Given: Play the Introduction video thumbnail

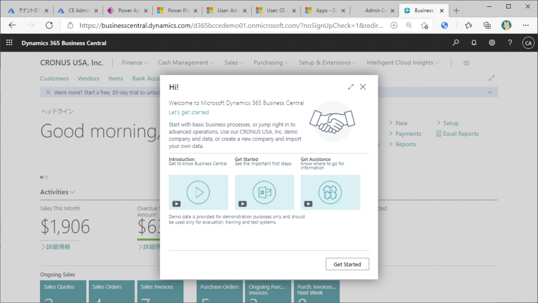Looking at the screenshot, I should tap(198, 192).
